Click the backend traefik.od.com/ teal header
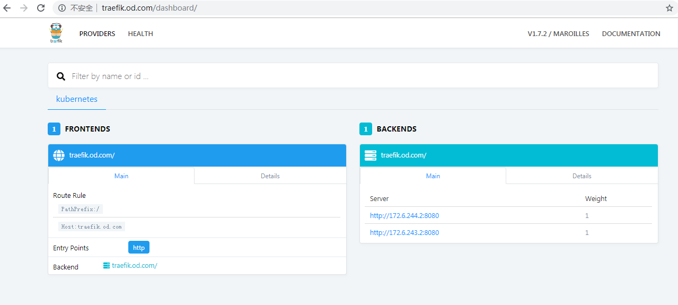This screenshot has height=305, width=678. [x=509, y=155]
